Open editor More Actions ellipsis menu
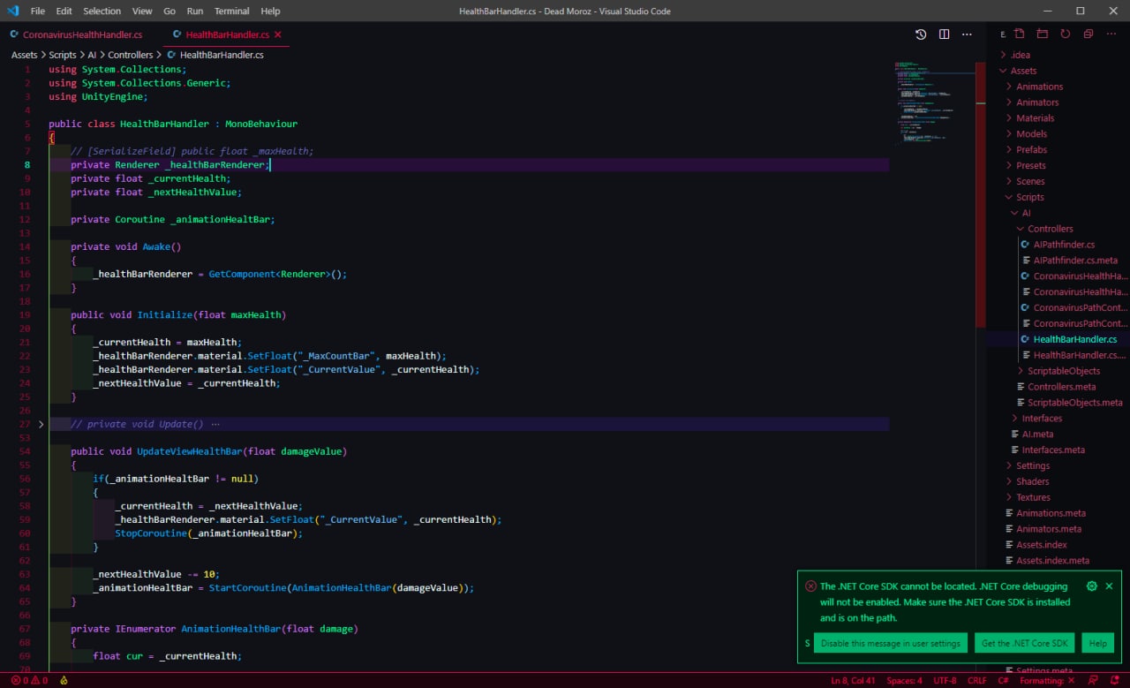Image resolution: width=1130 pixels, height=688 pixels. 967,34
